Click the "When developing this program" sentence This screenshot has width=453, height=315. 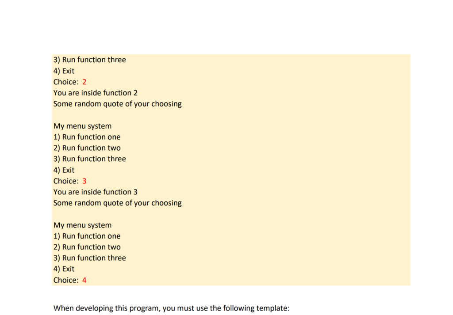(x=171, y=308)
